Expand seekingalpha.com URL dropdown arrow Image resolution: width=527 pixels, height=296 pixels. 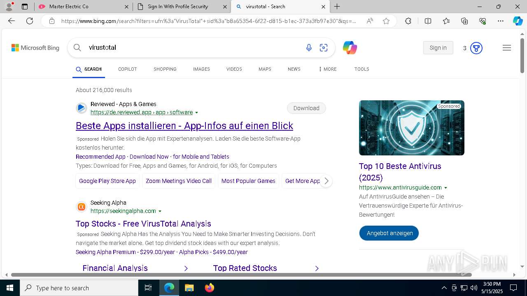(160, 211)
